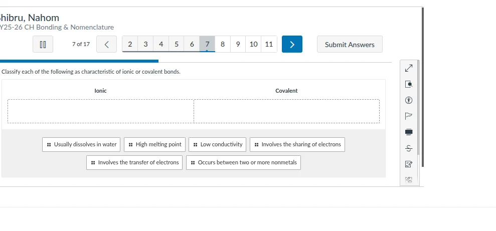
Task: Choose 'Involves the sharing of electrons' tile
Action: [x=297, y=144]
